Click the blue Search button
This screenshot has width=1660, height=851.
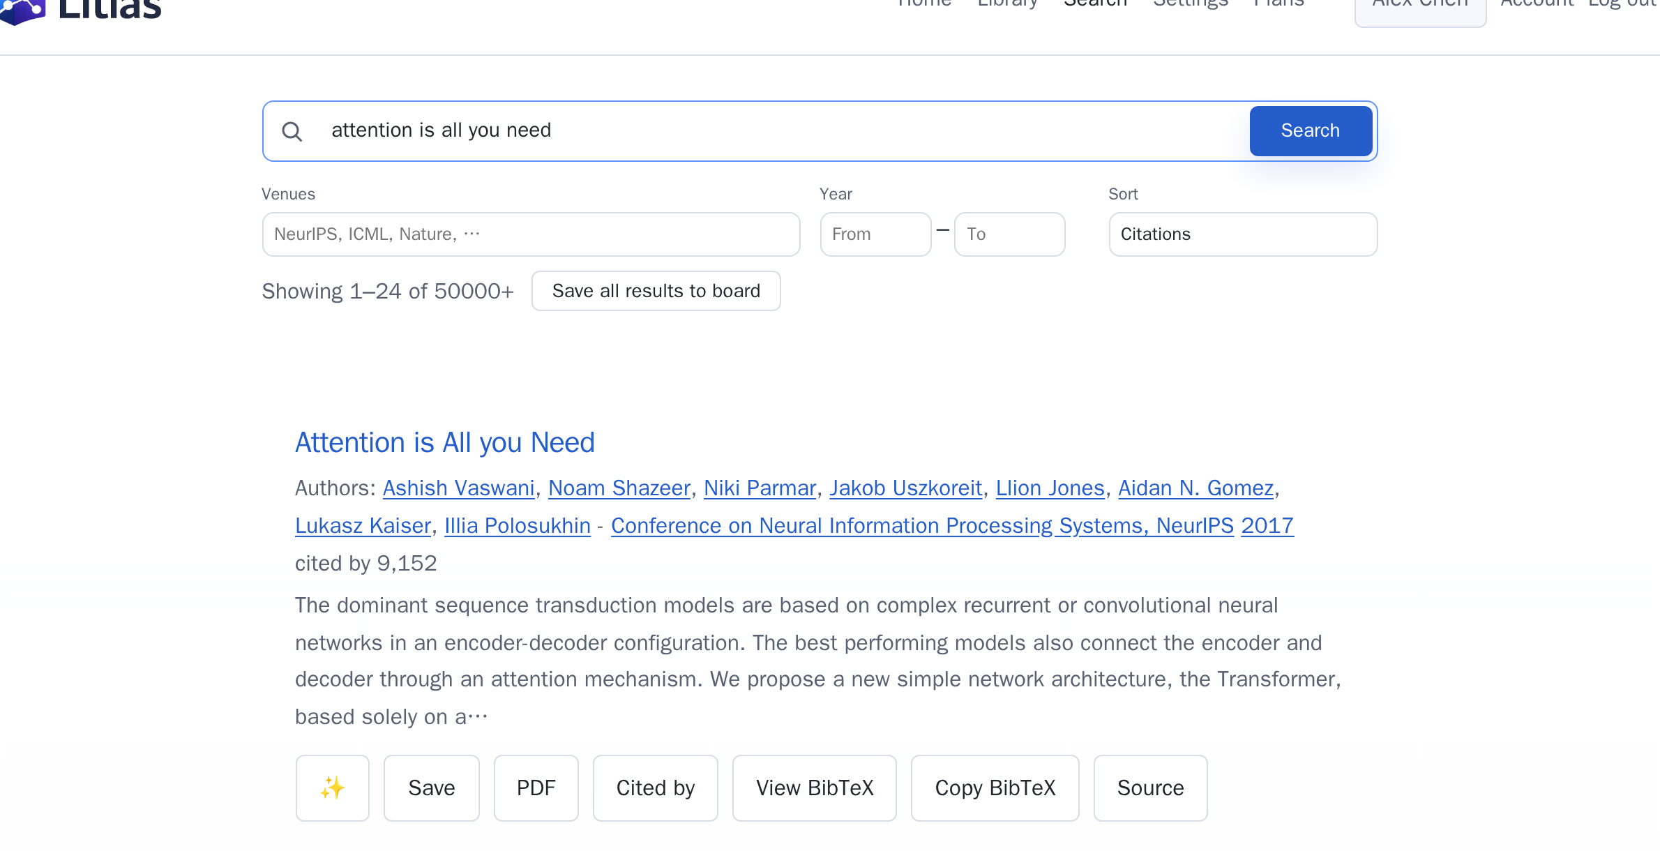click(x=1310, y=130)
